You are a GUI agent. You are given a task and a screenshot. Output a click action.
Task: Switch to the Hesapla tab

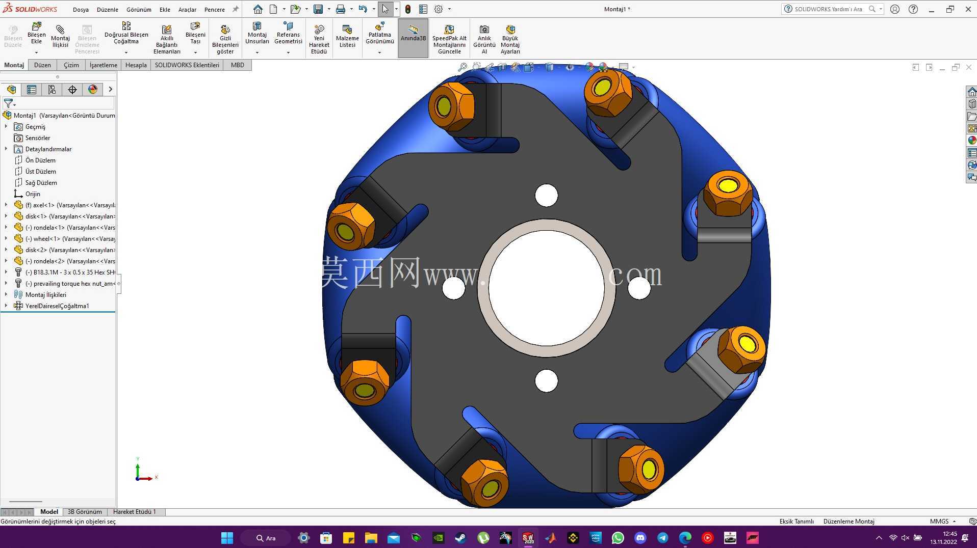click(x=136, y=65)
